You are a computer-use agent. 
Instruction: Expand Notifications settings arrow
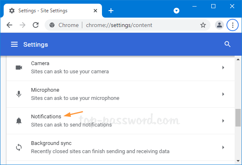[223, 121]
